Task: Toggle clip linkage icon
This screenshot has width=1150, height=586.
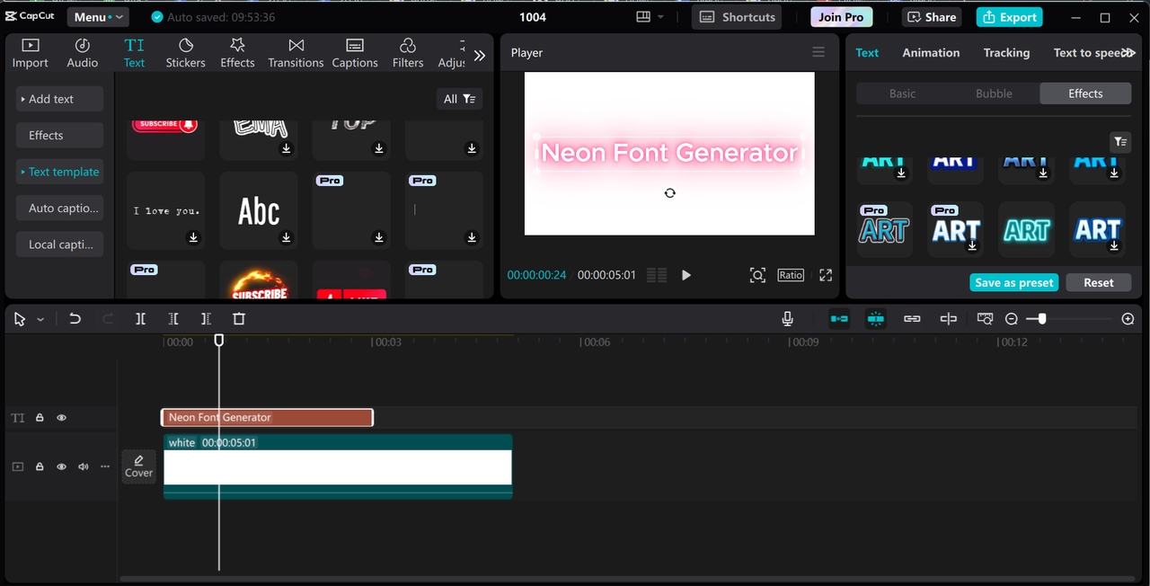Action: coord(912,319)
